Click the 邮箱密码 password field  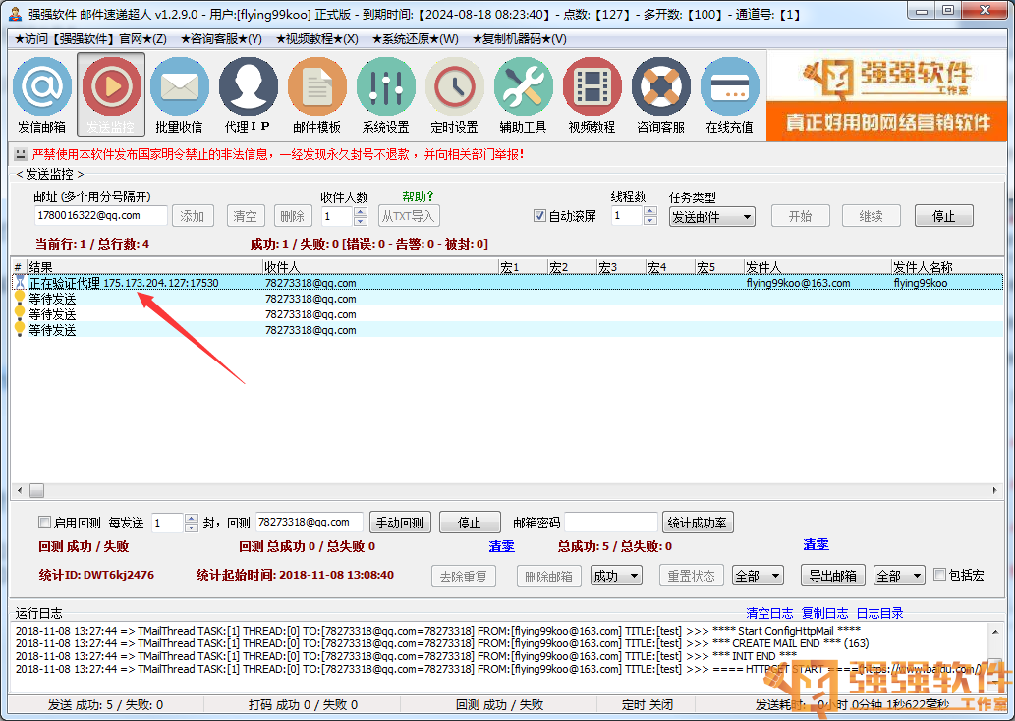pyautogui.click(x=611, y=522)
